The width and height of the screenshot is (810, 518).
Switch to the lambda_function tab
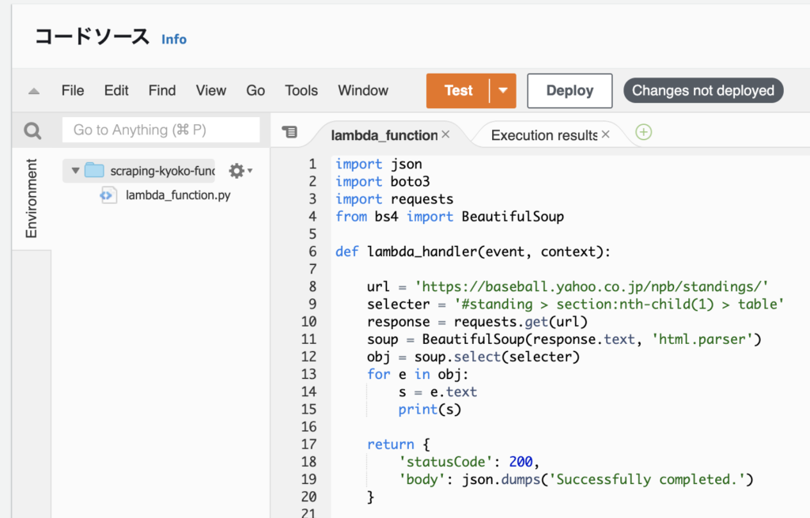click(x=384, y=135)
